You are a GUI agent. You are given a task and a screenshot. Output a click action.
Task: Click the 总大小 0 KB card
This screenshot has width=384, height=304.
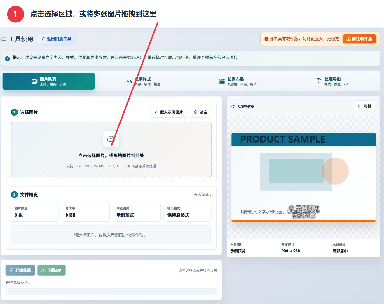(85, 212)
